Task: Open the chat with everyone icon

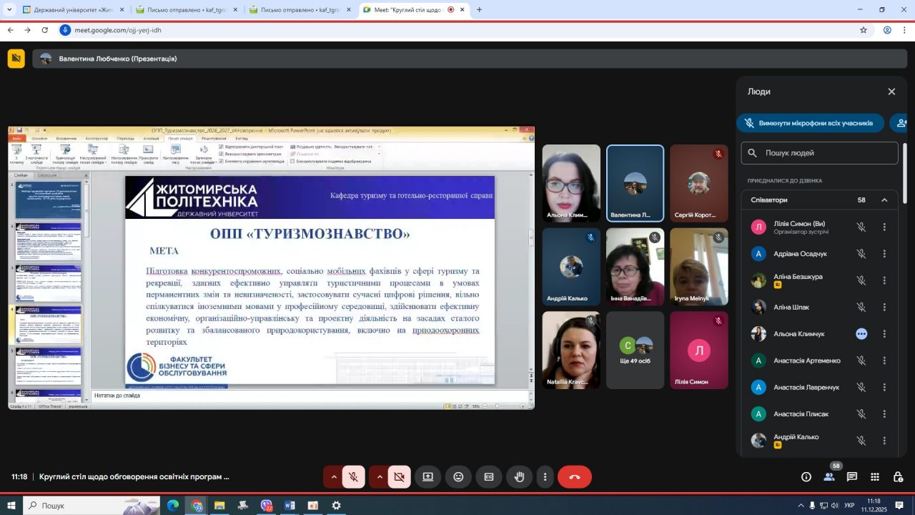Action: [x=852, y=477]
